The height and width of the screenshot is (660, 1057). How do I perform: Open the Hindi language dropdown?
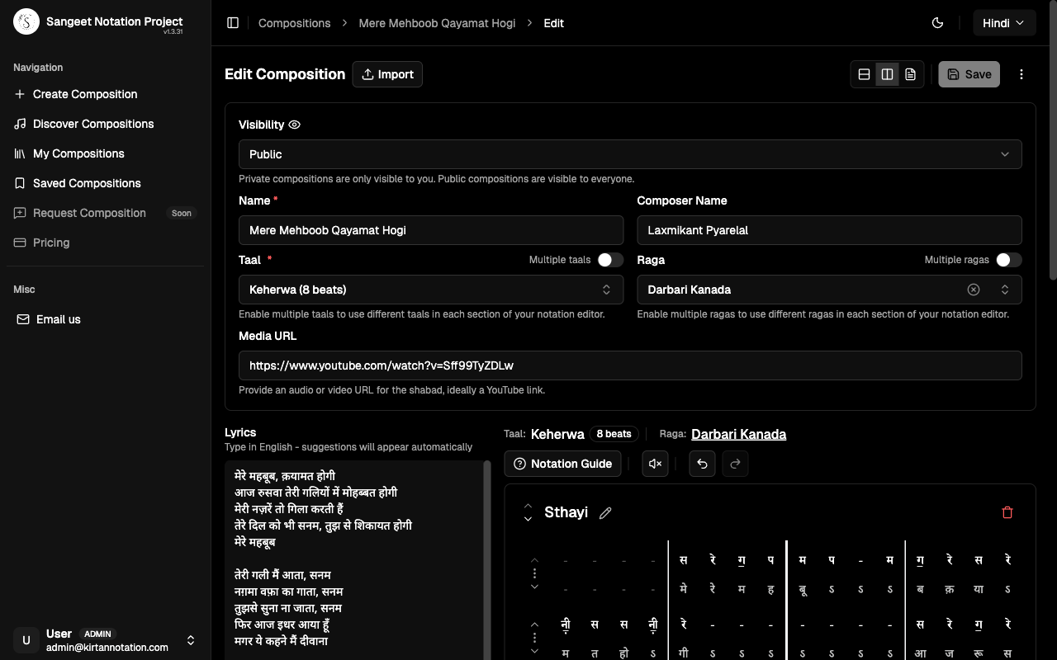pos(1004,23)
